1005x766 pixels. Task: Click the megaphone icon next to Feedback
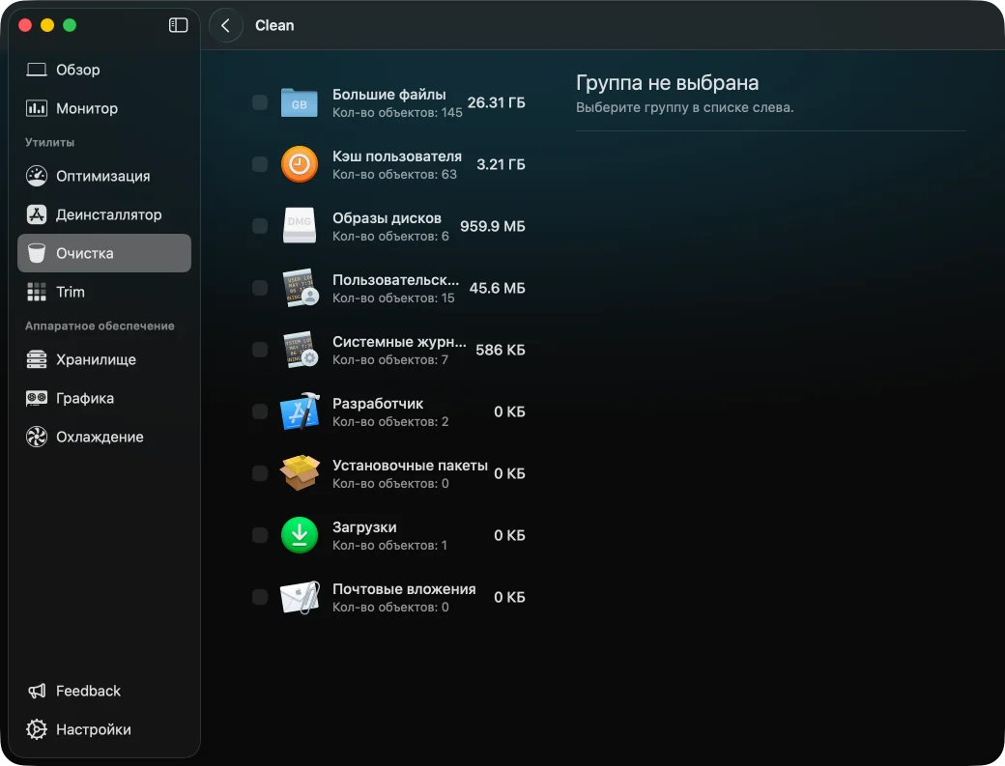pos(37,691)
